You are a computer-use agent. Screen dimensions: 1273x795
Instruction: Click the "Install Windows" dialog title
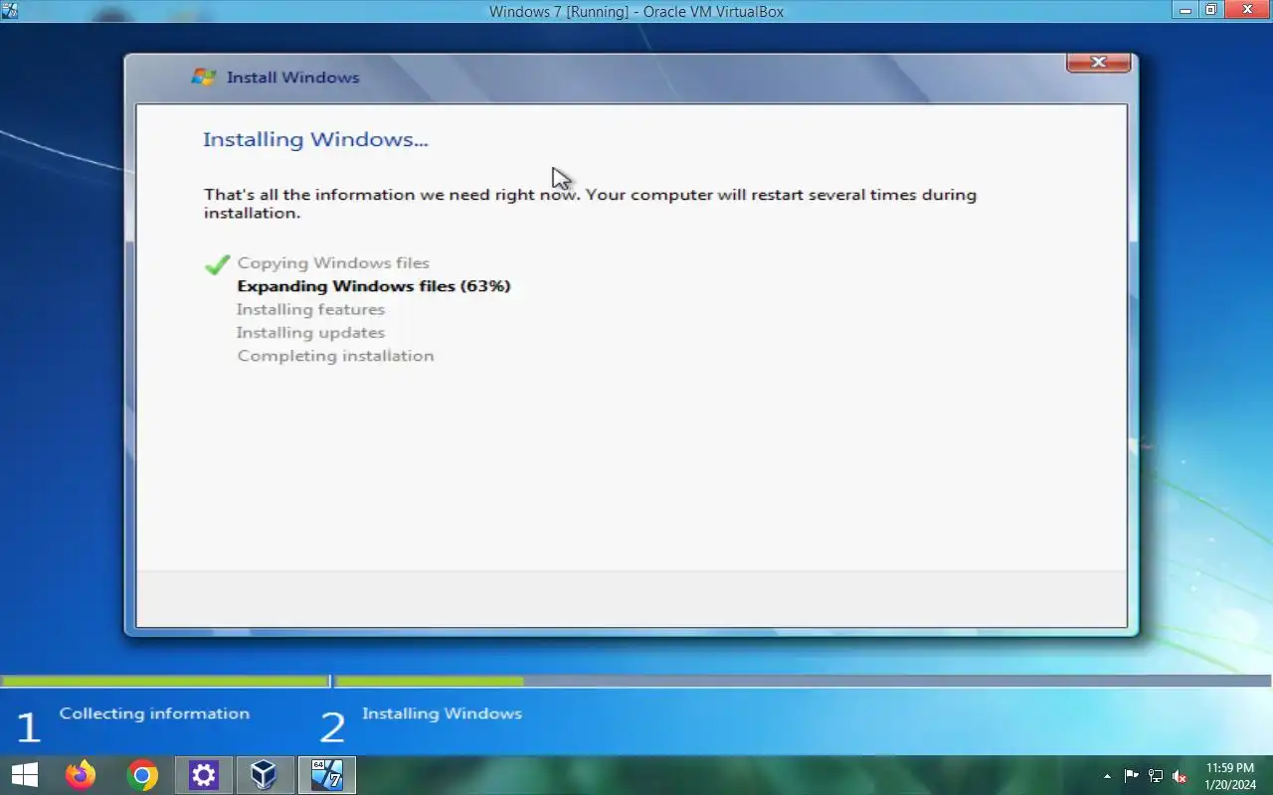[292, 78]
